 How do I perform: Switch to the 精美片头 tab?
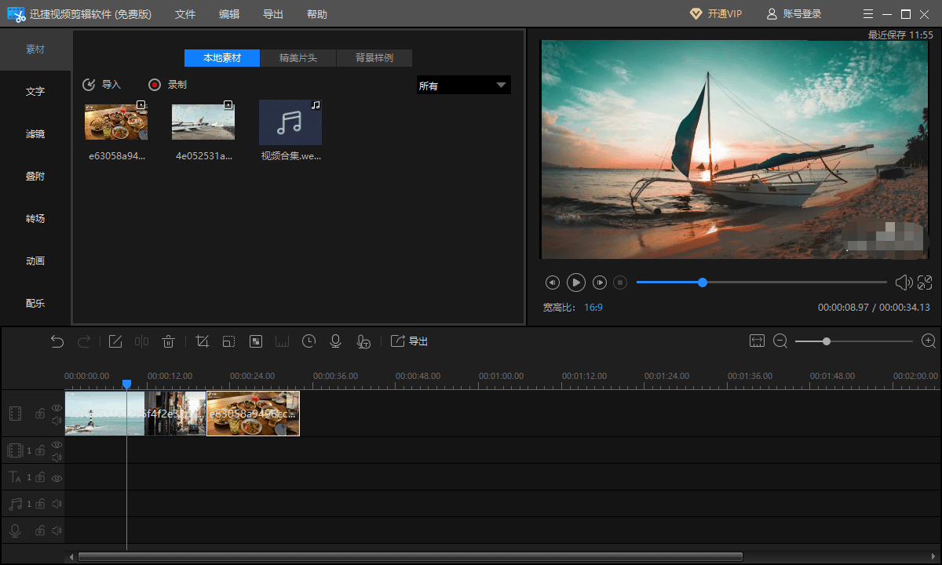click(x=298, y=58)
